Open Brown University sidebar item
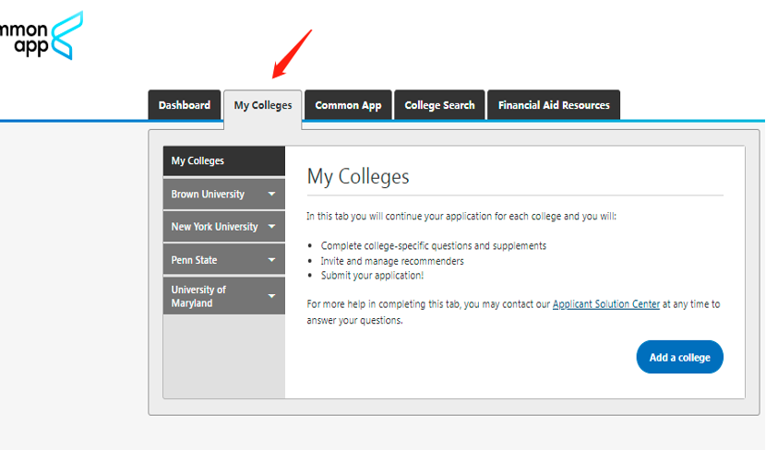 (x=223, y=194)
